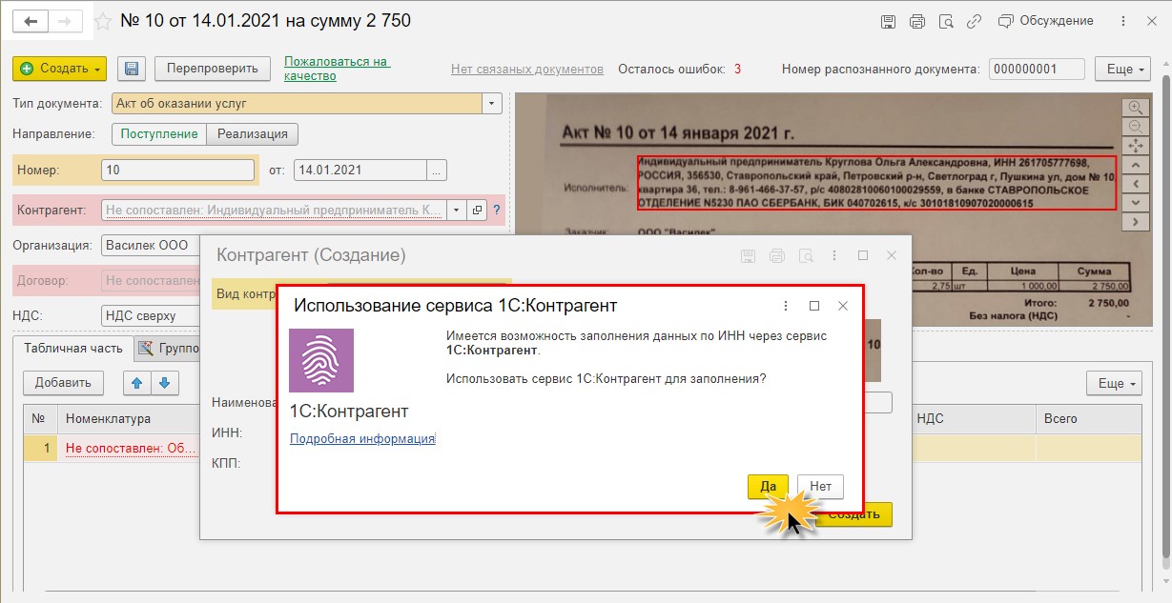The height and width of the screenshot is (603, 1172).
Task: Open the Тип документа dropdown arrow
Action: [x=492, y=103]
